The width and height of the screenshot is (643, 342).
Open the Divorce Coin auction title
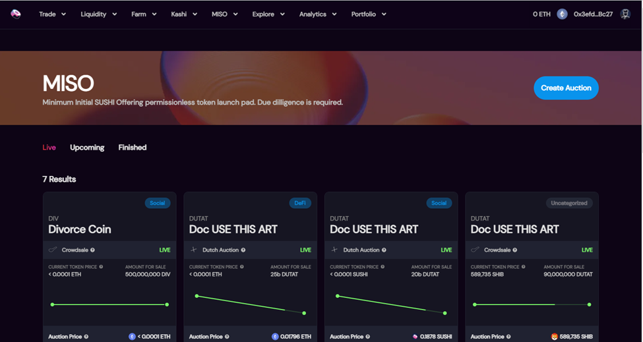pyautogui.click(x=80, y=229)
